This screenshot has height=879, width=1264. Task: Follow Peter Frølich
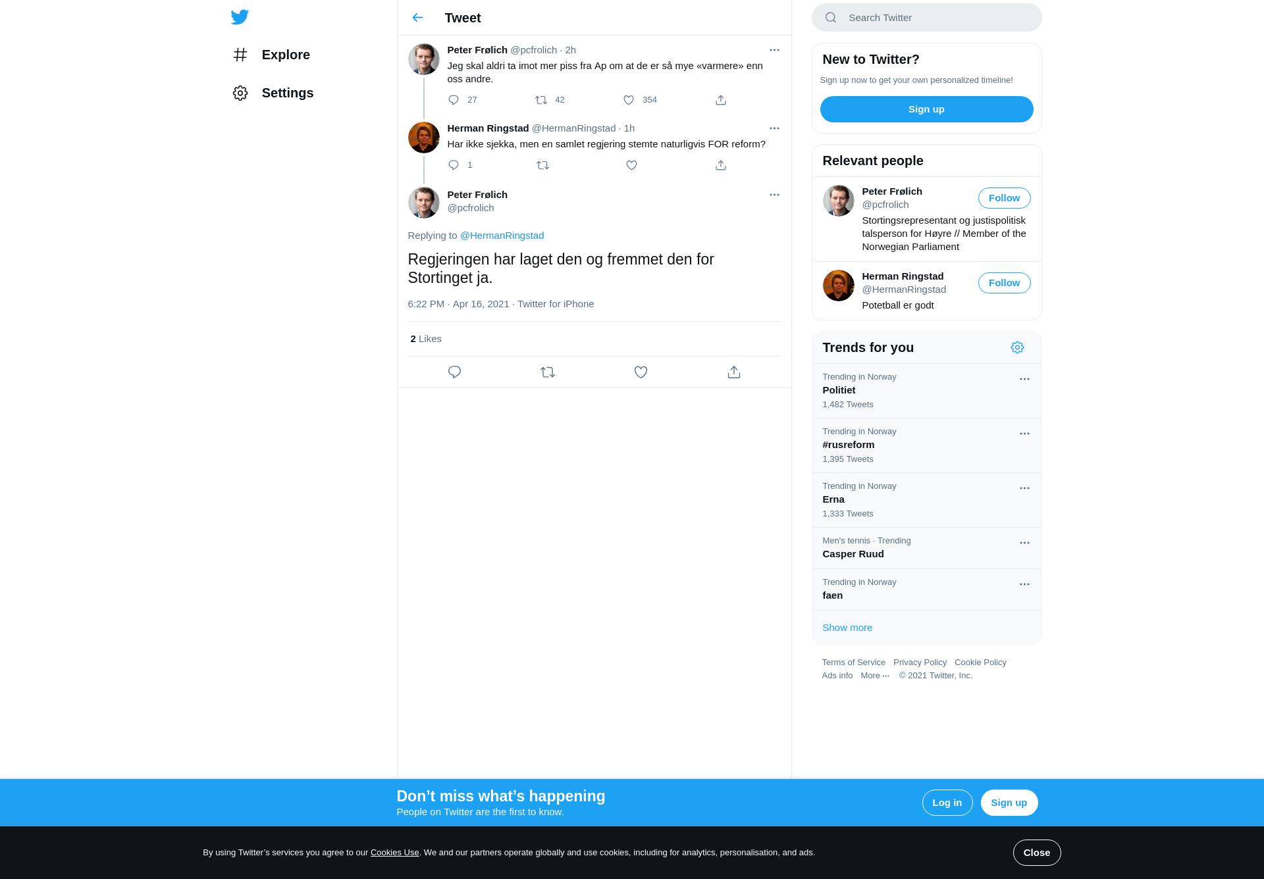(x=1004, y=198)
